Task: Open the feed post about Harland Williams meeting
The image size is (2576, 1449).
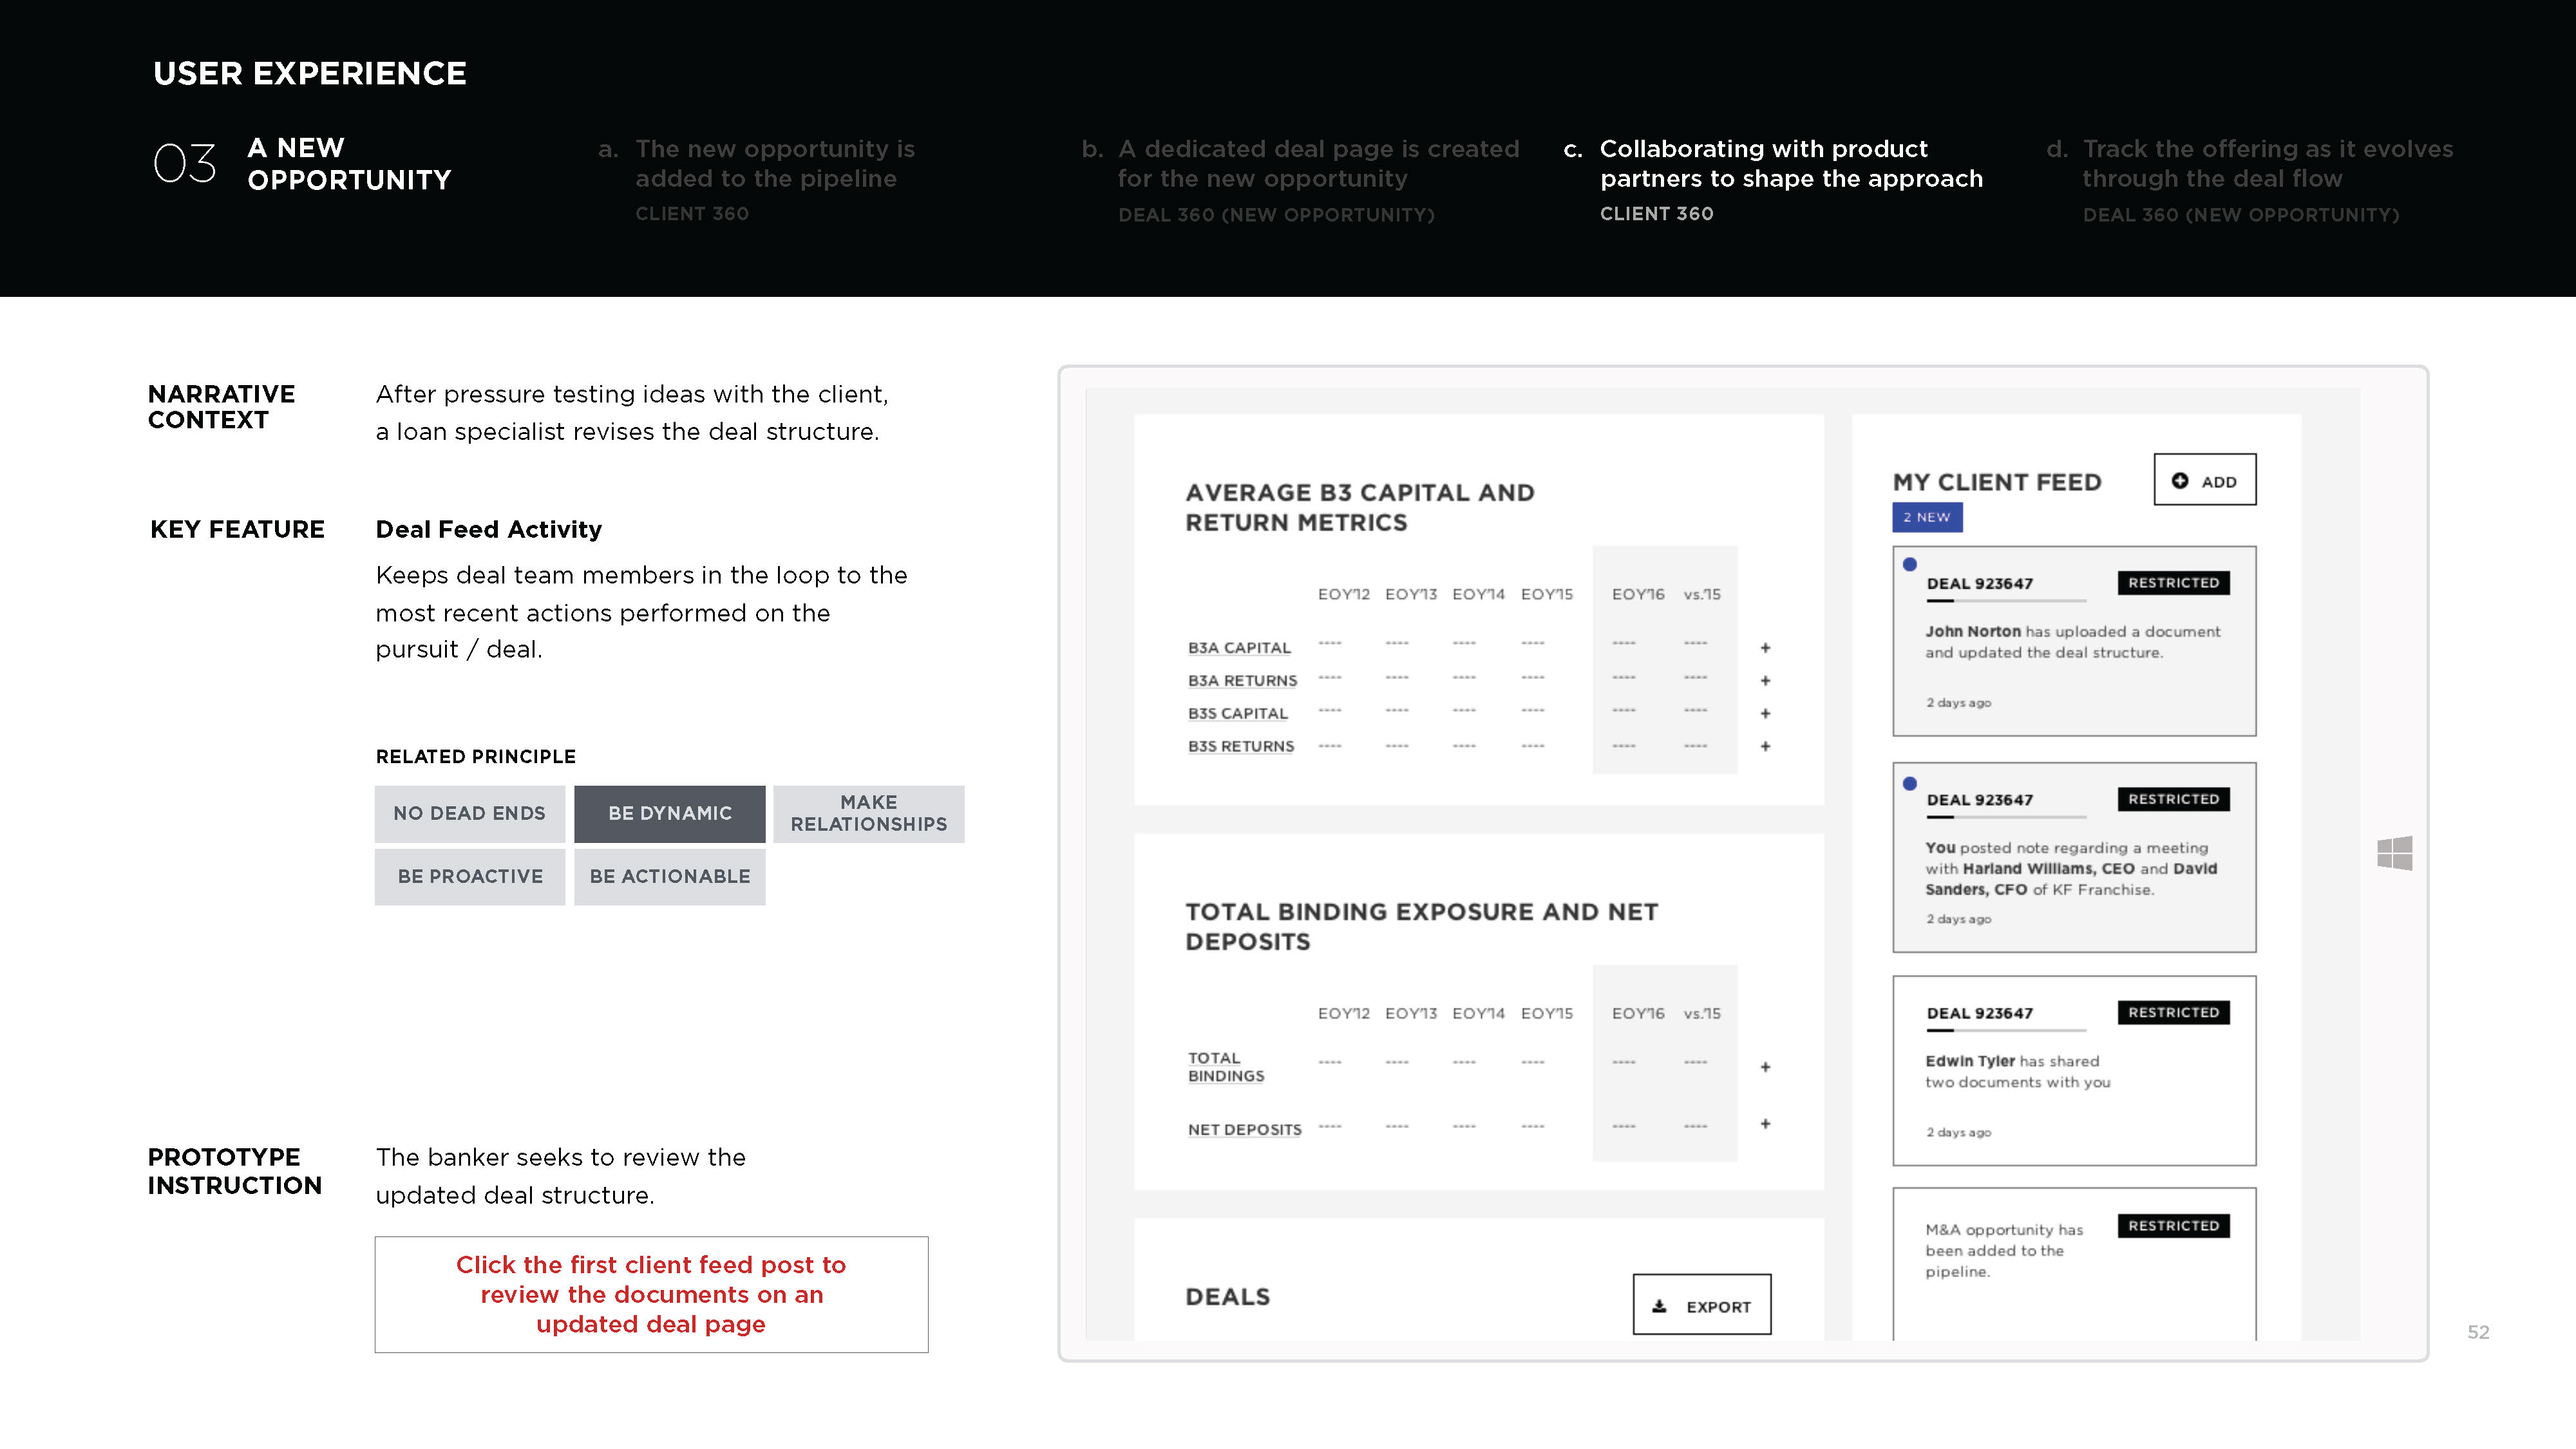Action: point(2074,857)
